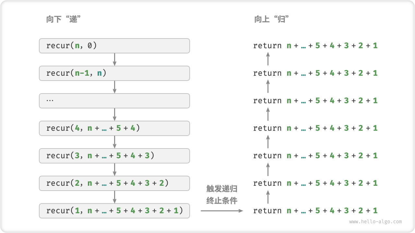Click the 触发递归终止条件 label

click(x=222, y=194)
